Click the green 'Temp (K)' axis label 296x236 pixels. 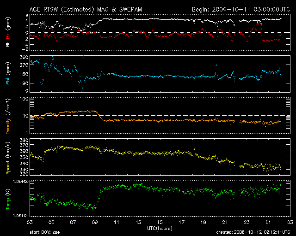[x=8, y=199]
